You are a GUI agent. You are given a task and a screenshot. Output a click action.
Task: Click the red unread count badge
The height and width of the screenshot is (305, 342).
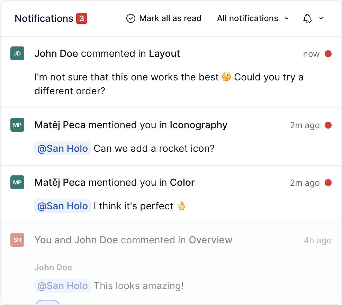point(82,18)
